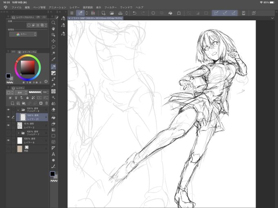Screen dimensions: 278x208
Task: Pick a shade in the color square
Action: [x=28, y=67]
